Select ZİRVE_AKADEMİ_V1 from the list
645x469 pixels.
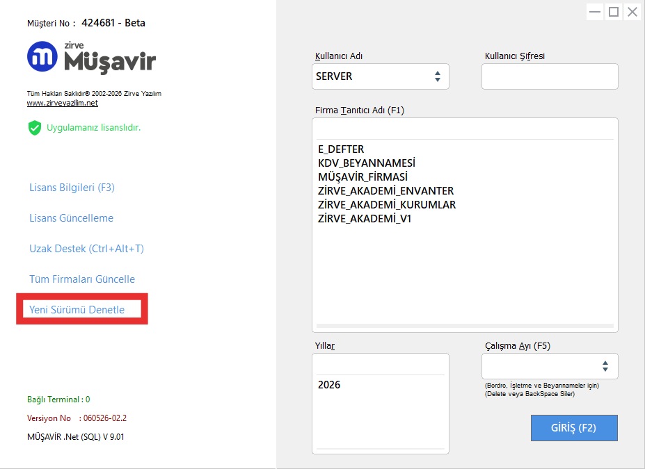pos(365,219)
